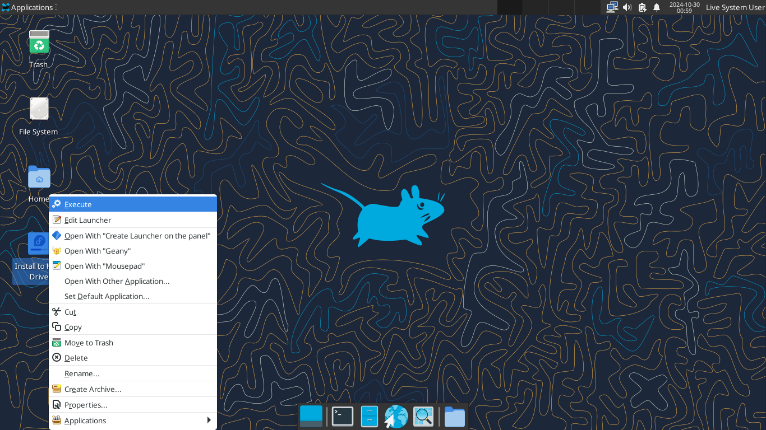This screenshot has height=430, width=766.
Task: Choose Delete from the context menu
Action: [133, 358]
